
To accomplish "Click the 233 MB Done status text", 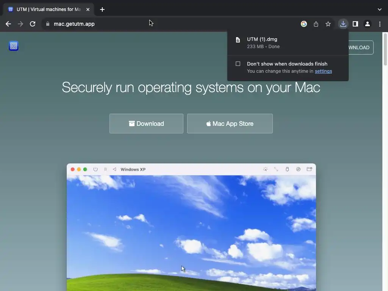I will pos(263,47).
